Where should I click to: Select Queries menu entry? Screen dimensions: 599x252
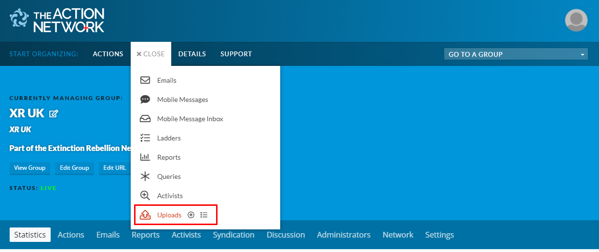tap(169, 176)
